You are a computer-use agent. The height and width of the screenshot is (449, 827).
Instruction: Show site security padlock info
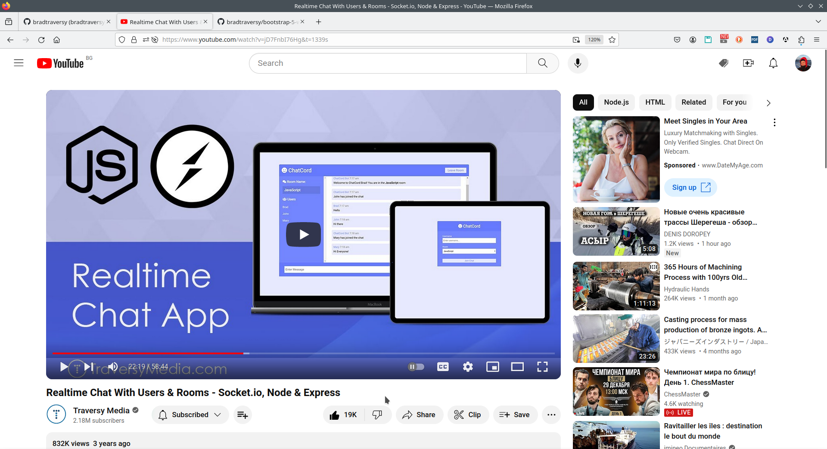[134, 40]
